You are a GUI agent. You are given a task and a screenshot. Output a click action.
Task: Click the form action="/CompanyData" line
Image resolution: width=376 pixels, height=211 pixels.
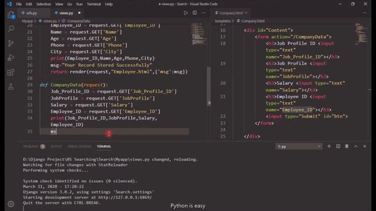point(293,37)
